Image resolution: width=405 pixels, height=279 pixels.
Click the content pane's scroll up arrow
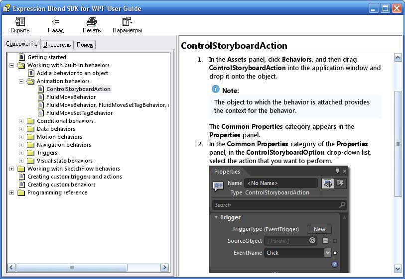coord(398,58)
